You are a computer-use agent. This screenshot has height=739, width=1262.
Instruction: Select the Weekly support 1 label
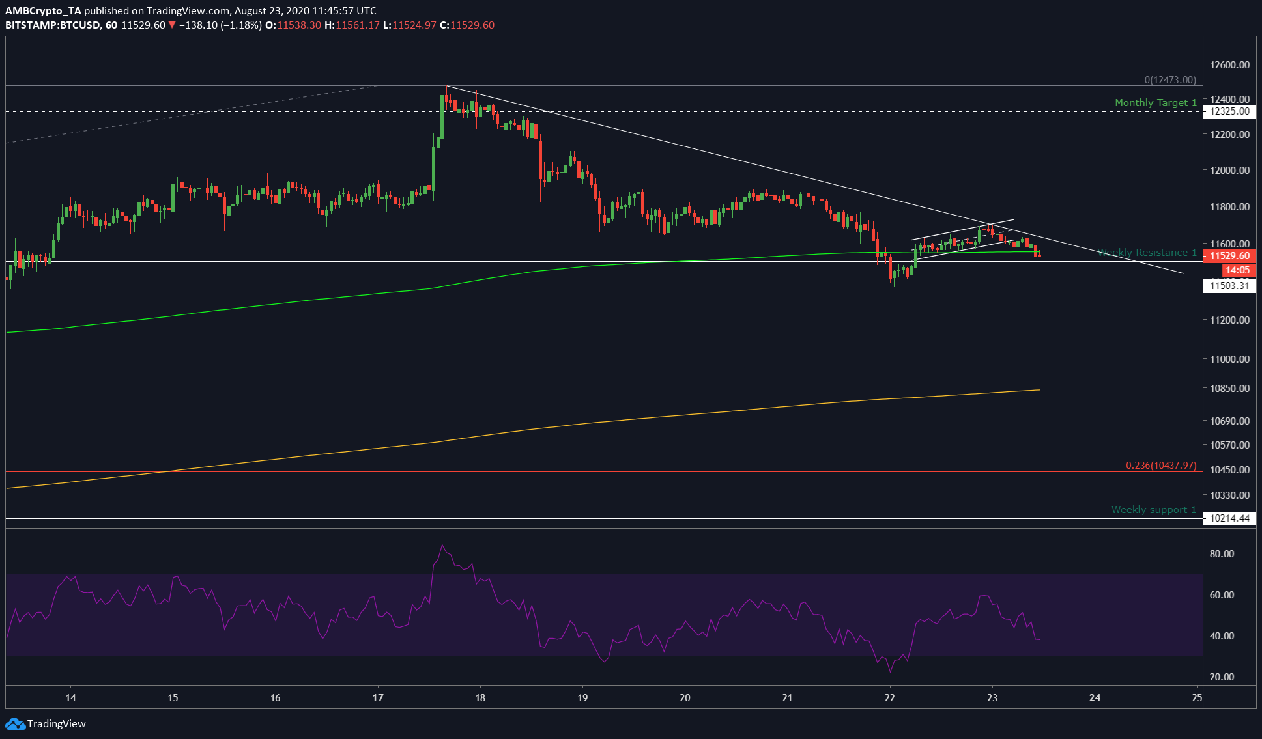pos(1153,510)
